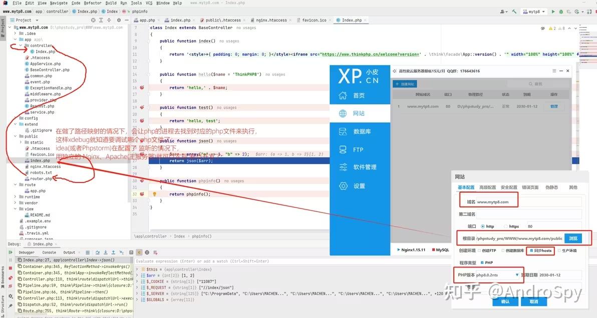Viewport: 597px width, 318px height.
Task: Open the php8.0.2nts PHP version dropdown
Action: (517, 274)
